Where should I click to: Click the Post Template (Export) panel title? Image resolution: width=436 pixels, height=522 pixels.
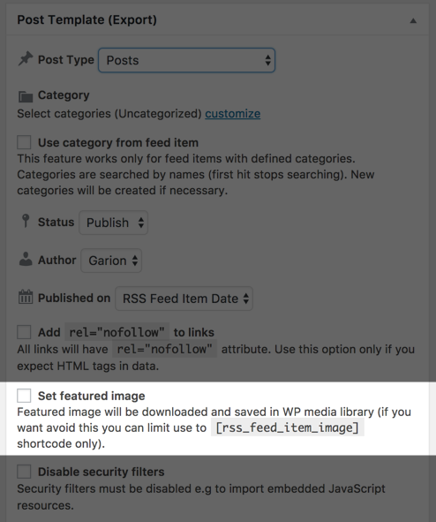click(86, 19)
